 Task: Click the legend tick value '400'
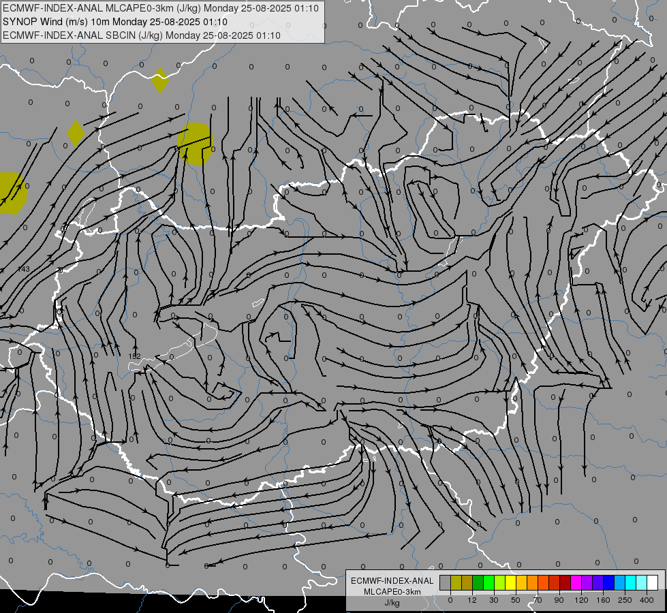pyautogui.click(x=647, y=600)
